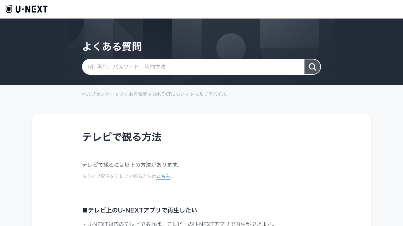This screenshot has width=403, height=226.
Task: Click the magnifier search button
Action: click(312, 67)
